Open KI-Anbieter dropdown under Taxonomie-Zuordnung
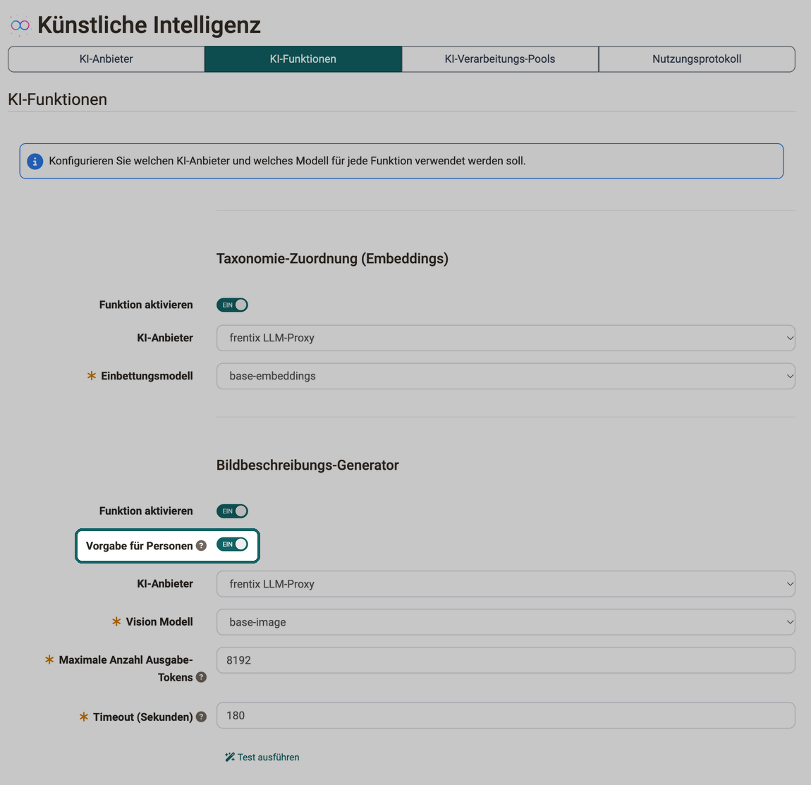The width and height of the screenshot is (811, 785). [x=506, y=339]
